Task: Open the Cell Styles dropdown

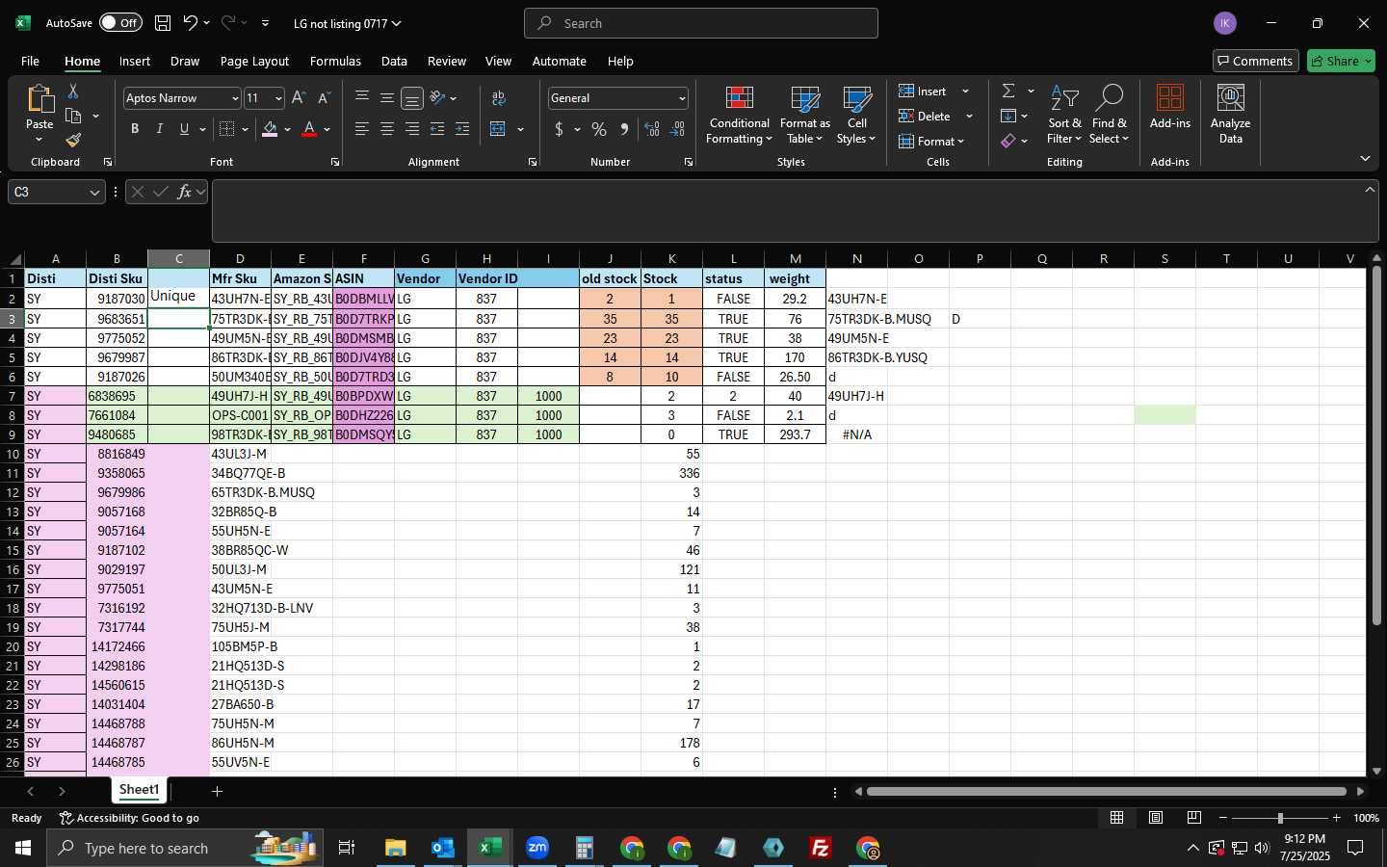Action: (x=856, y=115)
